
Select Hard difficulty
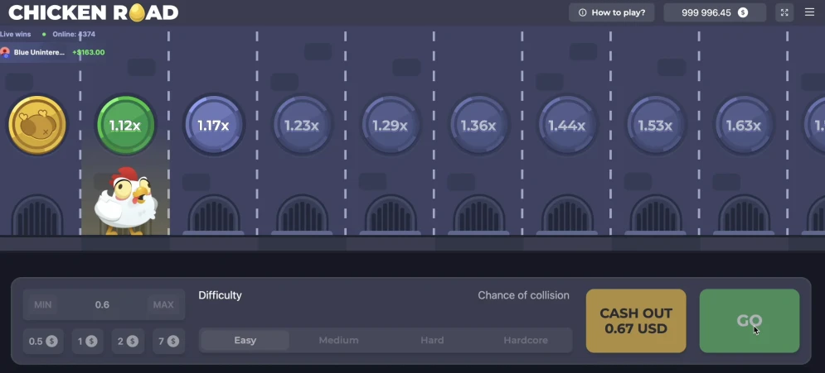click(x=432, y=340)
